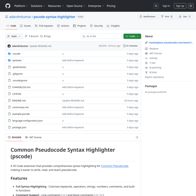Open commit hash 4637d7e
This screenshot has width=196, height=196.
click(x=103, y=46)
